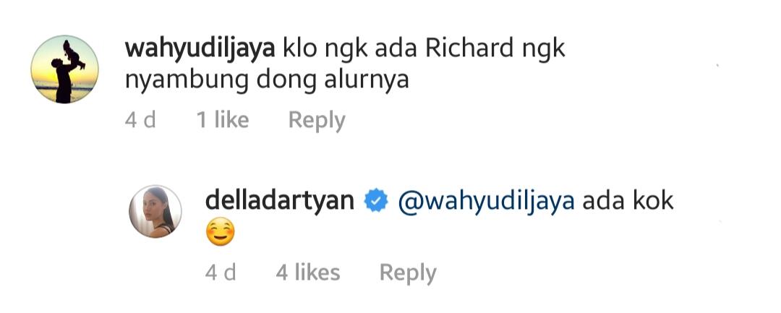Image resolution: width=781 pixels, height=313 pixels.
Task: Open wahyudiljaya's silhouette profile picture
Action: (x=65, y=69)
